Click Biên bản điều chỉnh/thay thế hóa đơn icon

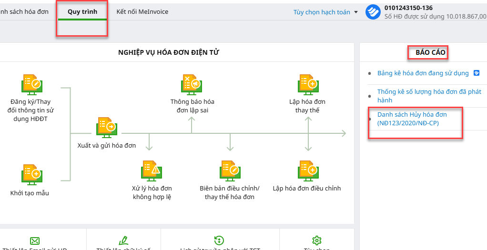pyautogui.click(x=230, y=170)
